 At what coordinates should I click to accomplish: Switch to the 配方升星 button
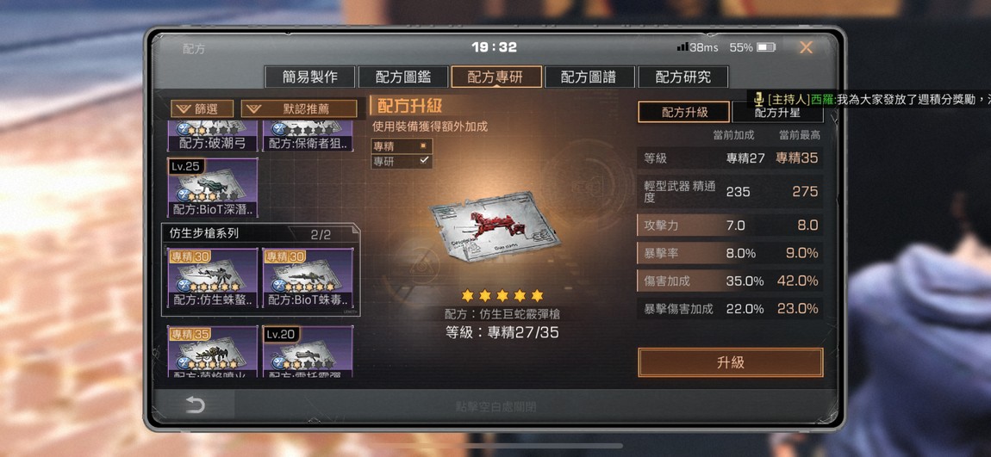pos(777,113)
